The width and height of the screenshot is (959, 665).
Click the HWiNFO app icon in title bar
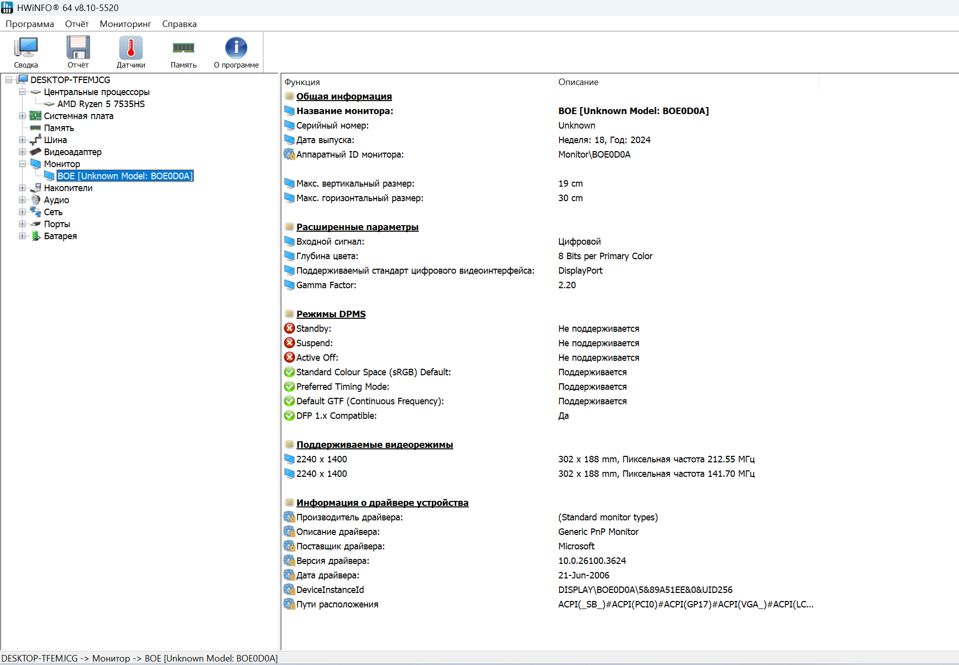click(x=7, y=8)
